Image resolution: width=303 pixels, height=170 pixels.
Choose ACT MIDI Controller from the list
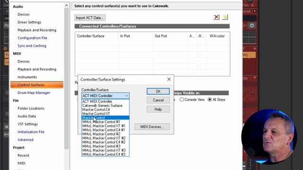[105, 102]
